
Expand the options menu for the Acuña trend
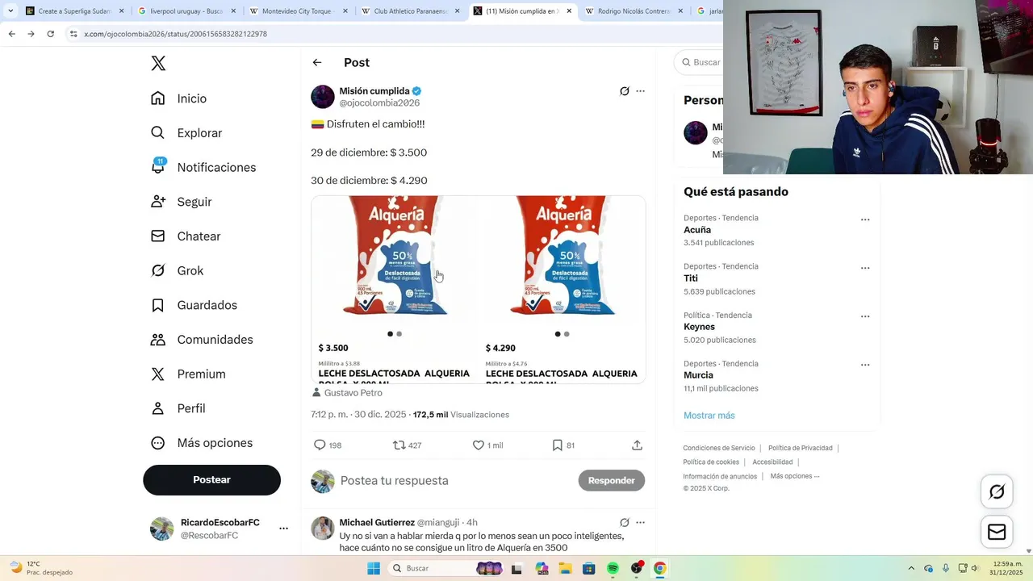(x=865, y=219)
